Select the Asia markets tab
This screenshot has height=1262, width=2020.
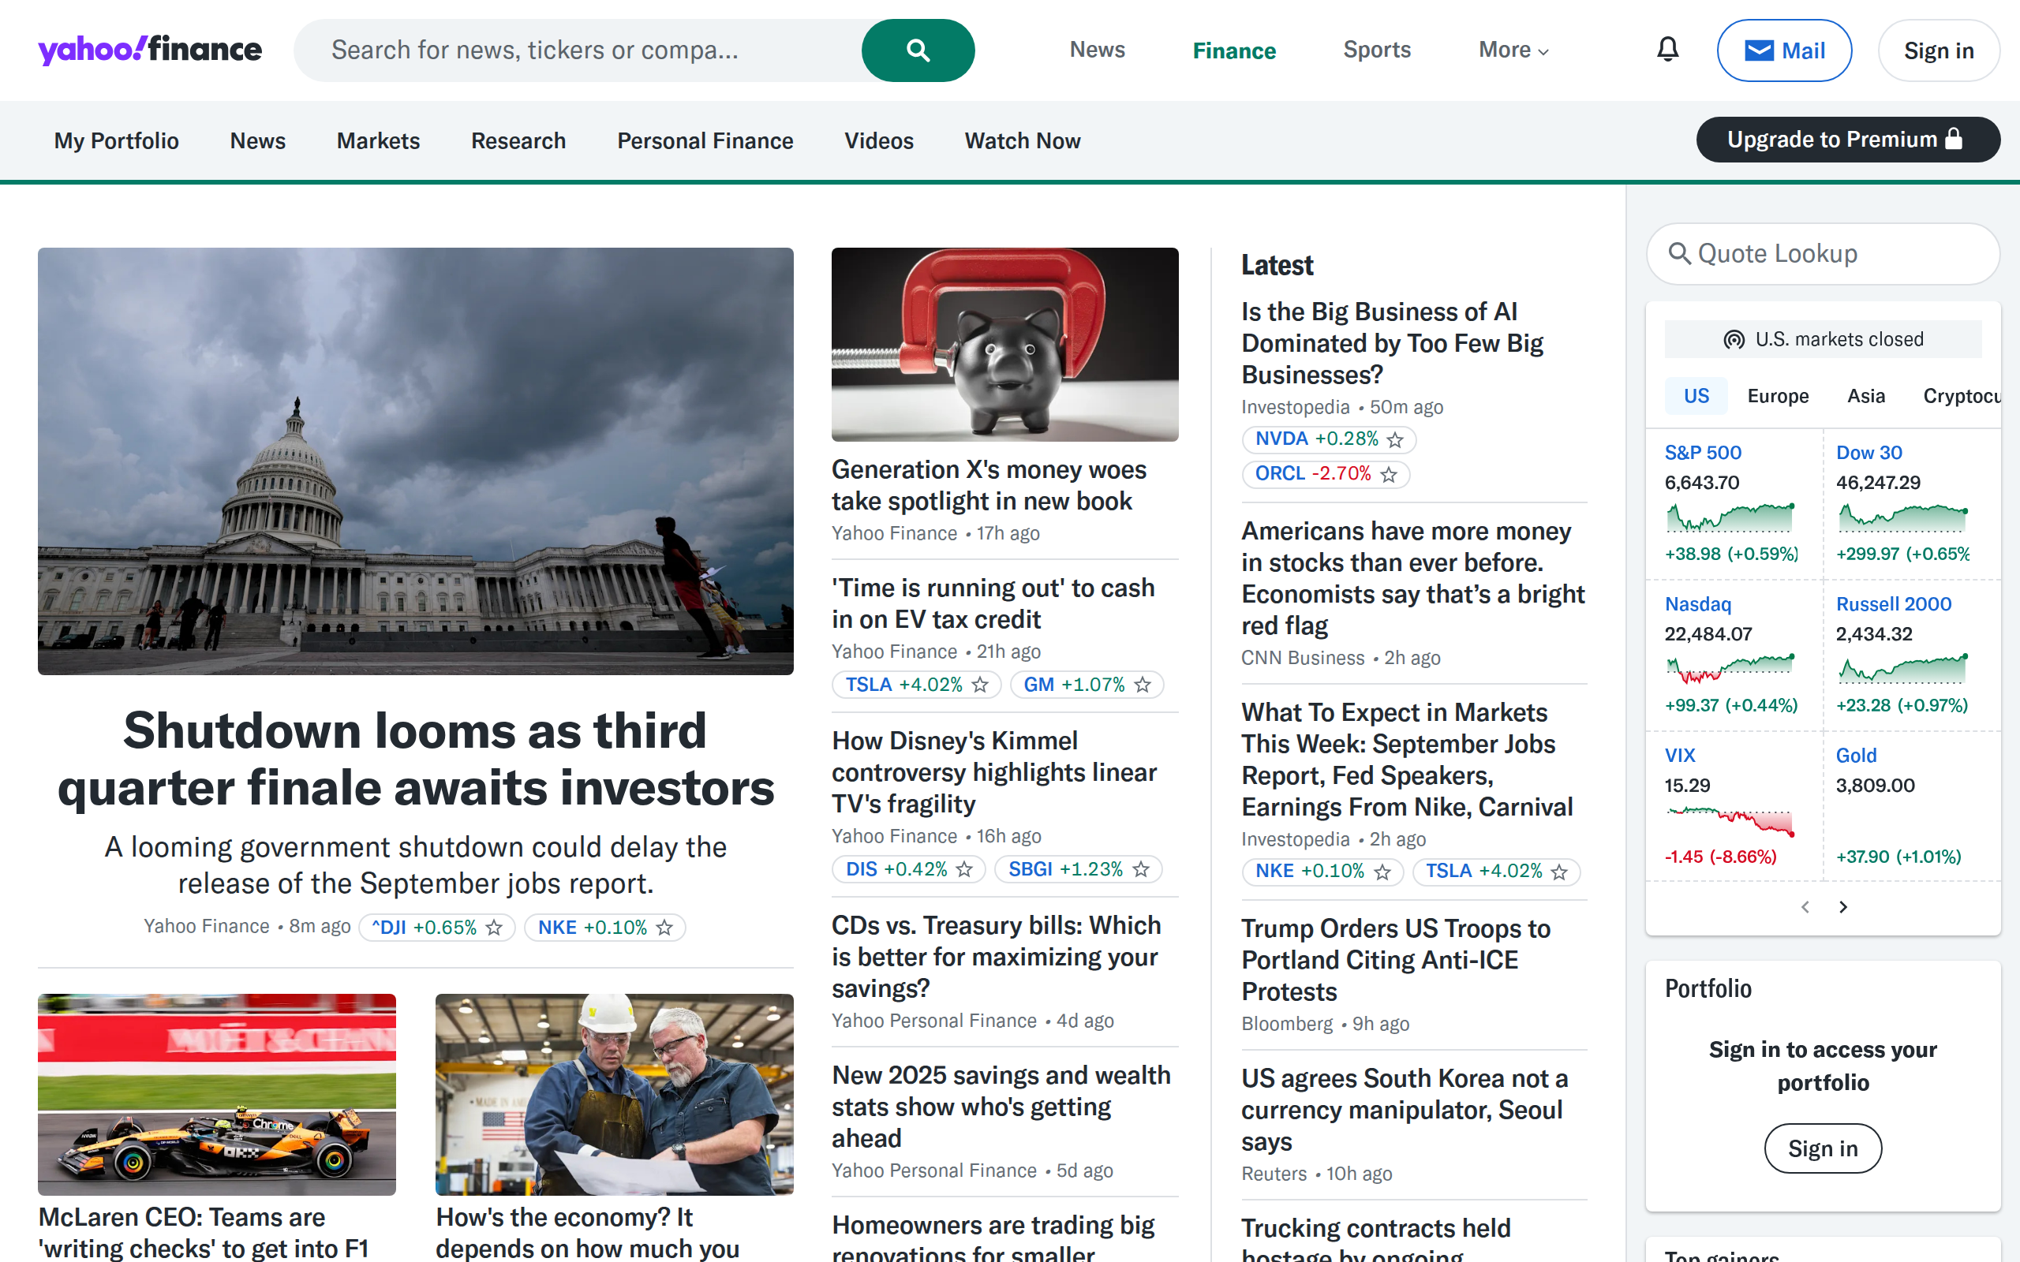[x=1865, y=396]
